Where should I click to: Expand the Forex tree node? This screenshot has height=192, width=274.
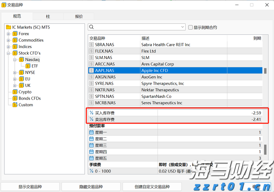[x=9, y=34]
